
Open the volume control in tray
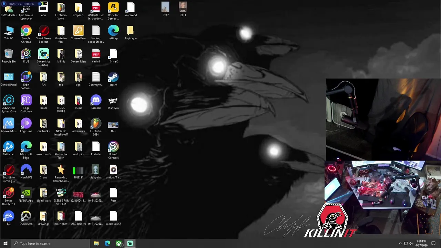click(411, 244)
